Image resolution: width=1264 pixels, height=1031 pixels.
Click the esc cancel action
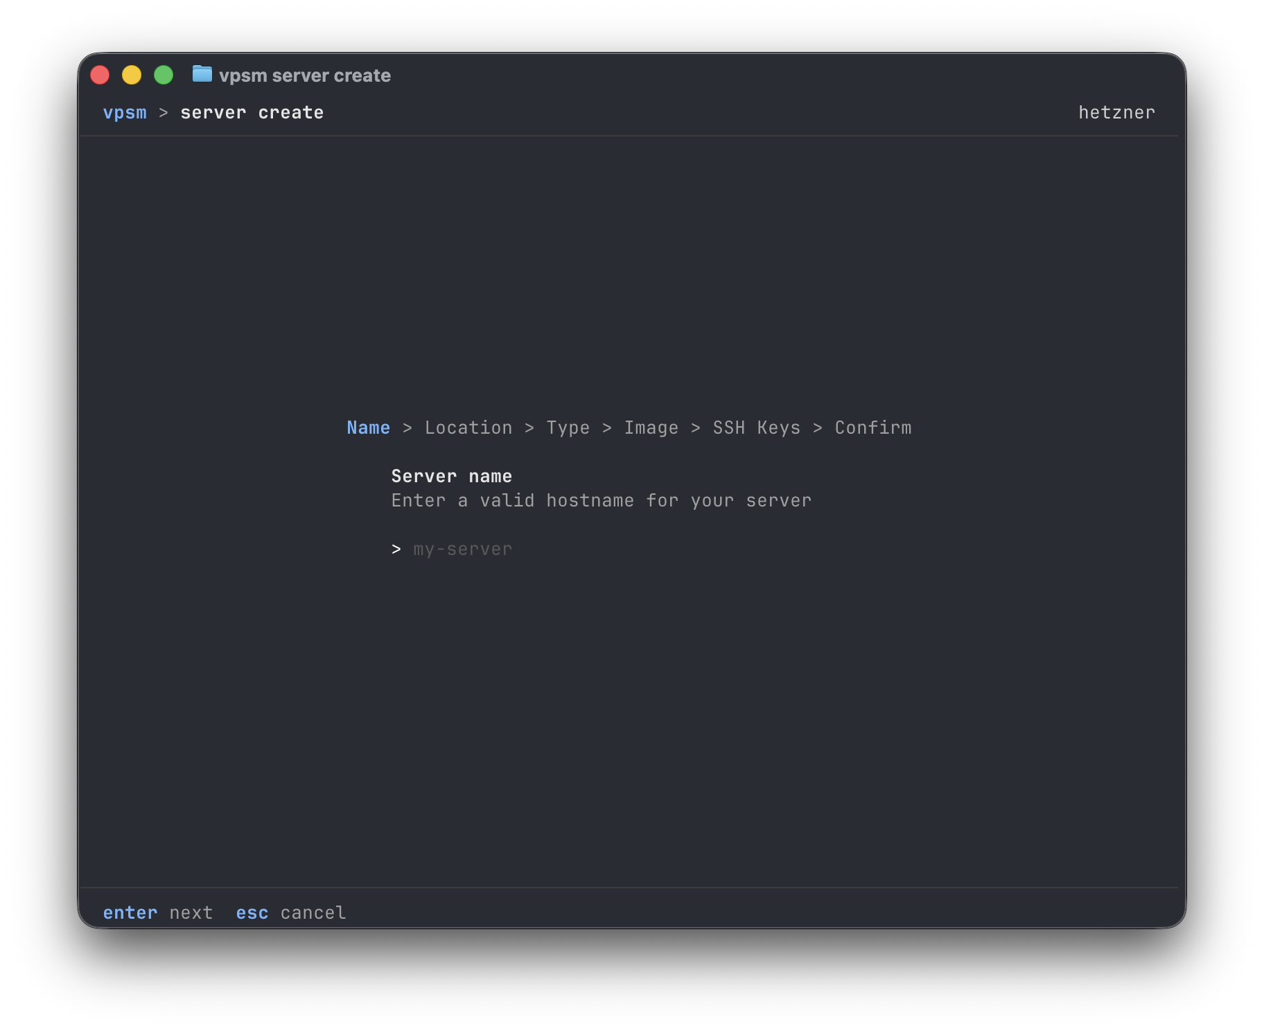coord(290,913)
